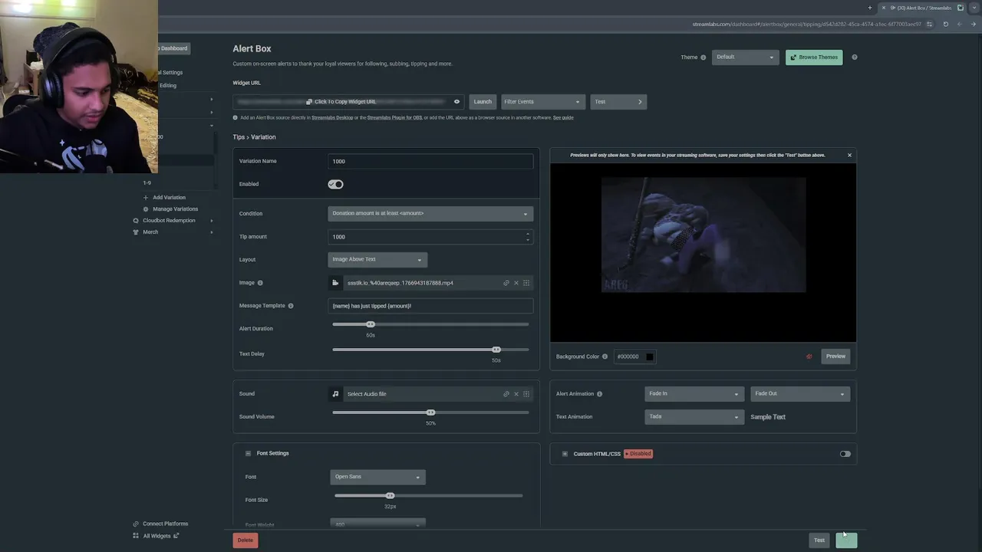Open the See guide link
The height and width of the screenshot is (552, 982).
(x=563, y=118)
